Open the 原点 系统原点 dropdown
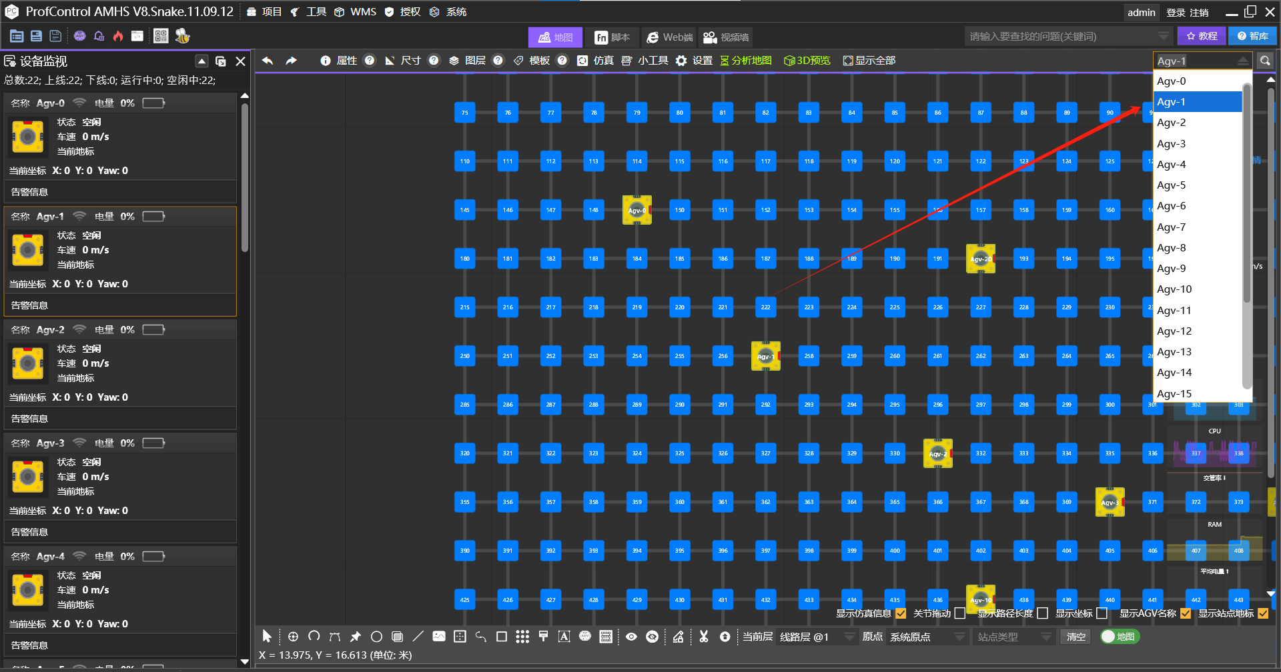The height and width of the screenshot is (672, 1281). click(927, 637)
